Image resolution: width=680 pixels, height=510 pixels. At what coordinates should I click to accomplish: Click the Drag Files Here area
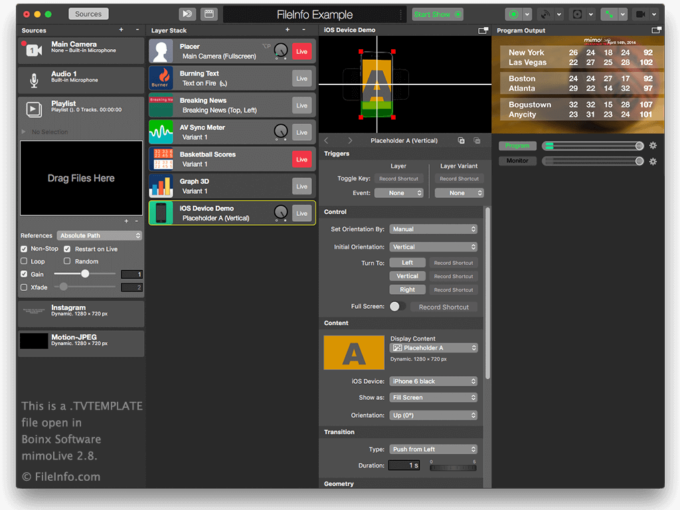[81, 178]
